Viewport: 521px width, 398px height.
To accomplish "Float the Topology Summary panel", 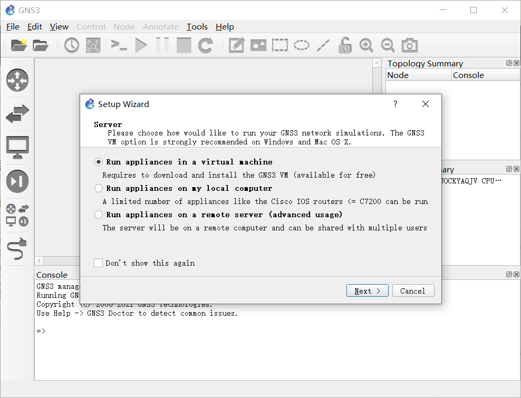I will 509,63.
